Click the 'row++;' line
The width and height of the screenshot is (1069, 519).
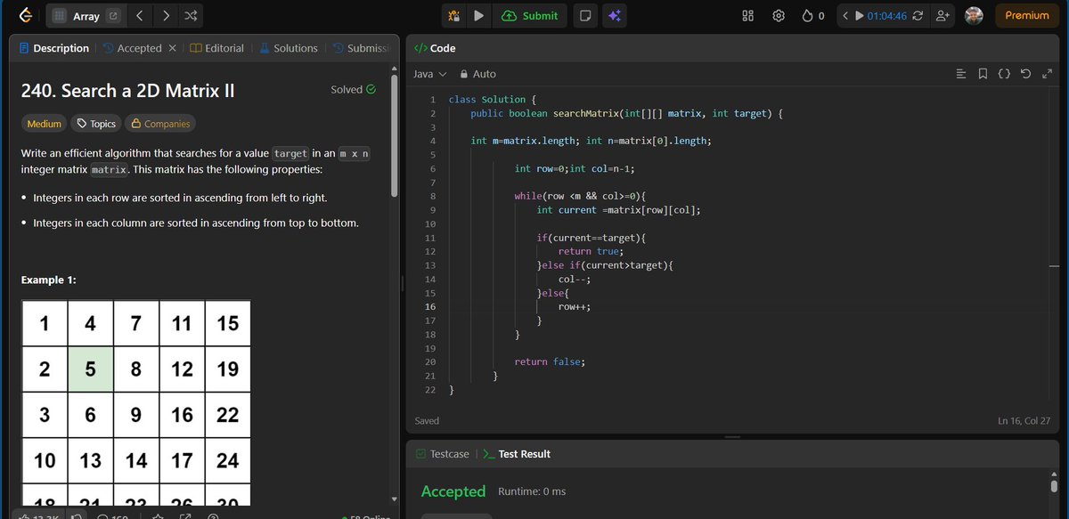click(x=575, y=307)
